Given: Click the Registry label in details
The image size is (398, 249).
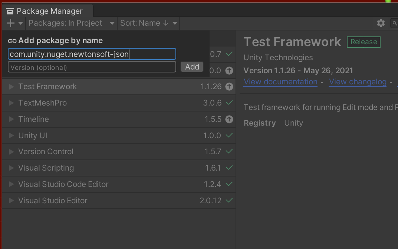Looking at the screenshot, I should click(x=260, y=123).
